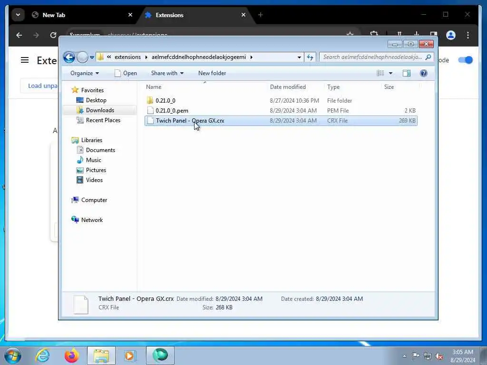This screenshot has width=487, height=365.
Task: Show hidden system tray icons
Action: tap(404, 356)
